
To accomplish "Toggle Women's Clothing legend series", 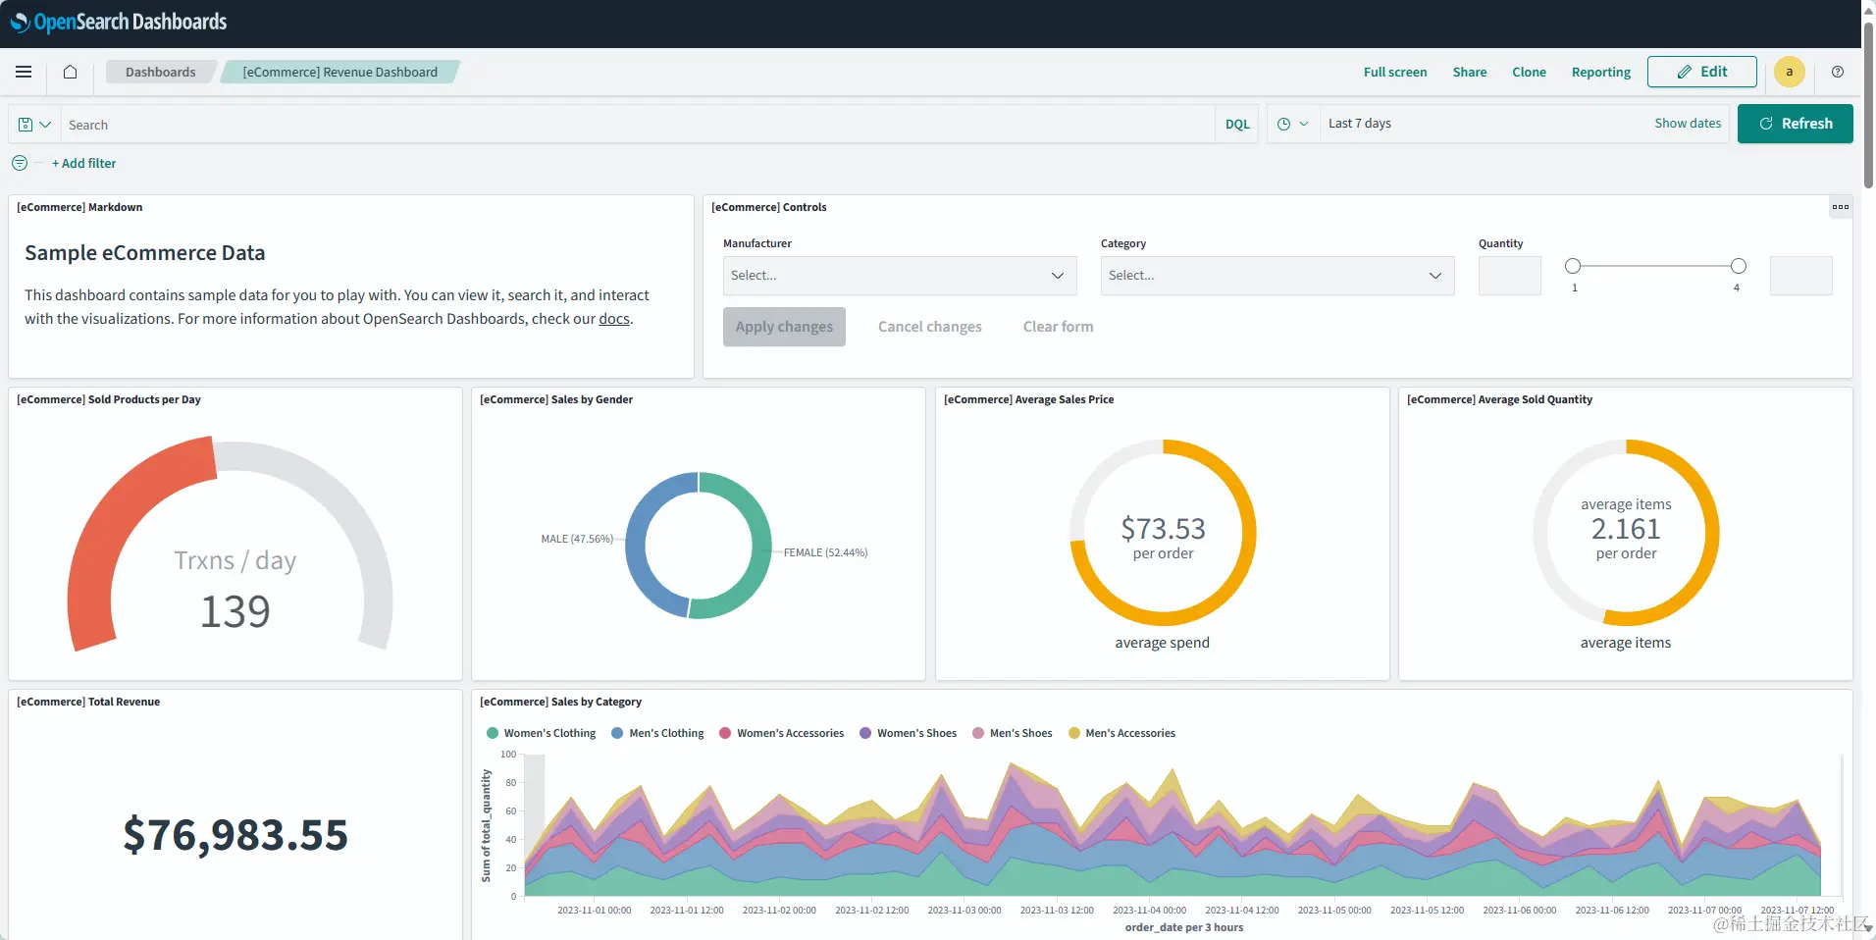I will tap(542, 733).
